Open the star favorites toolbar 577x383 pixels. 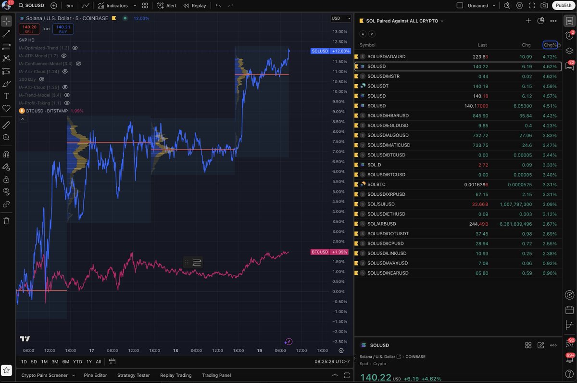click(x=6, y=370)
